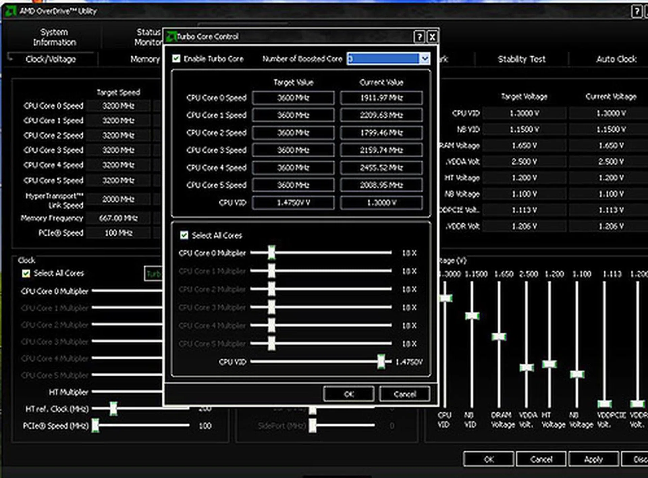
Task: Click the AMD logo in the OverDrive title bar
Action: coord(10,11)
